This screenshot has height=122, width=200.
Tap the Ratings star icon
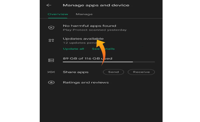(x=51, y=83)
